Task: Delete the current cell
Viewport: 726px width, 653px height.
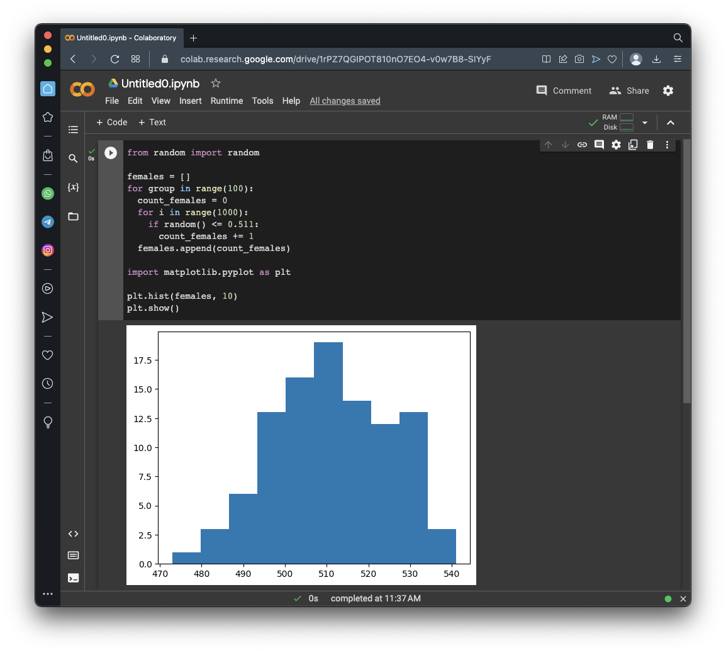Action: 650,145
